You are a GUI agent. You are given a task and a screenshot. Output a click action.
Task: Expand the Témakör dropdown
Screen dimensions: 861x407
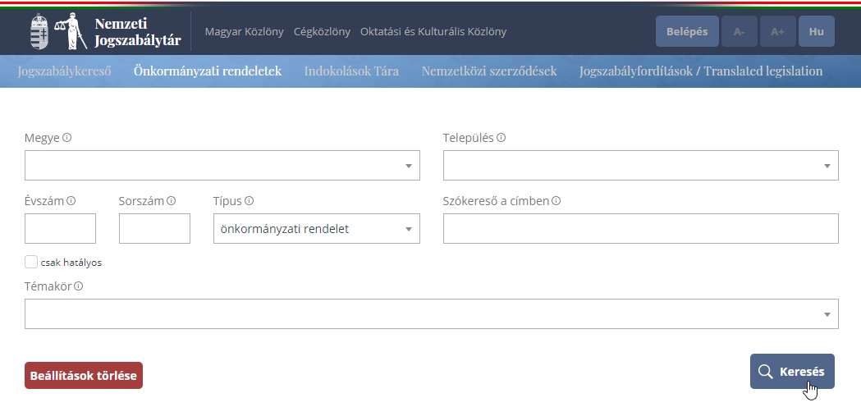click(432, 313)
